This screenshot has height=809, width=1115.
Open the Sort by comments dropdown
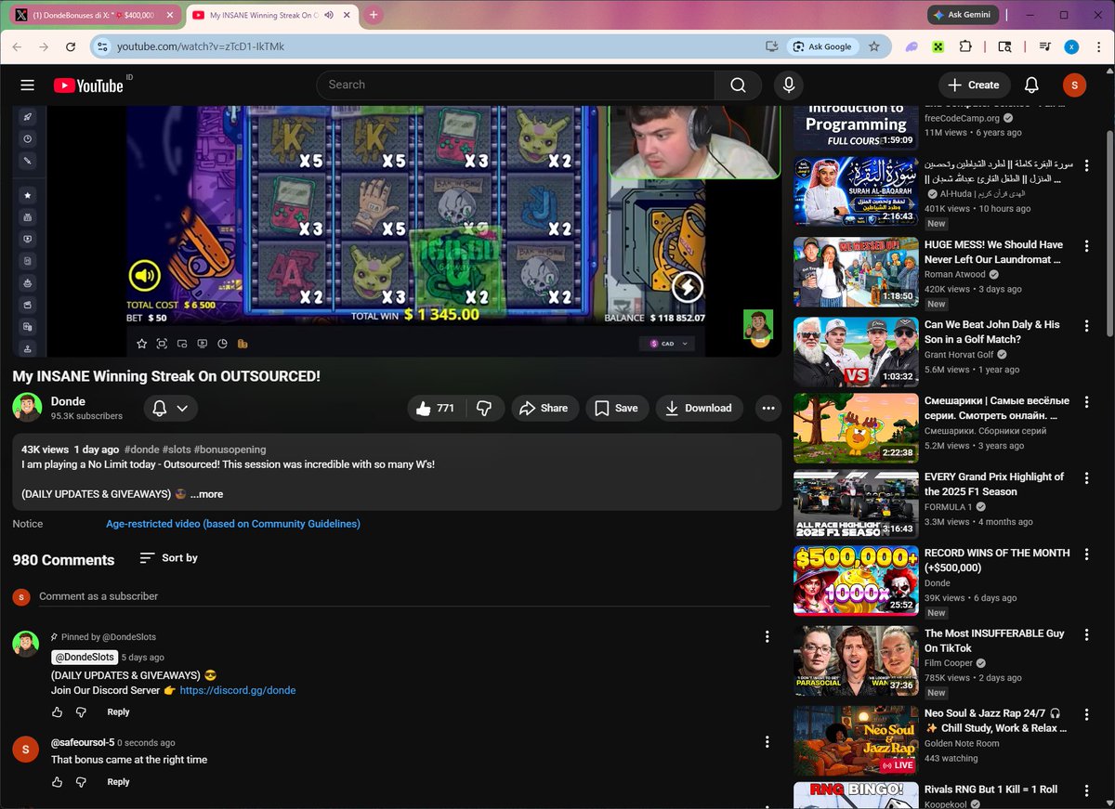coord(168,558)
